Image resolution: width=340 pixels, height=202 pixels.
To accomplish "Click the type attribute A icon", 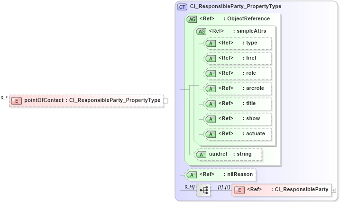I will click(x=211, y=44).
